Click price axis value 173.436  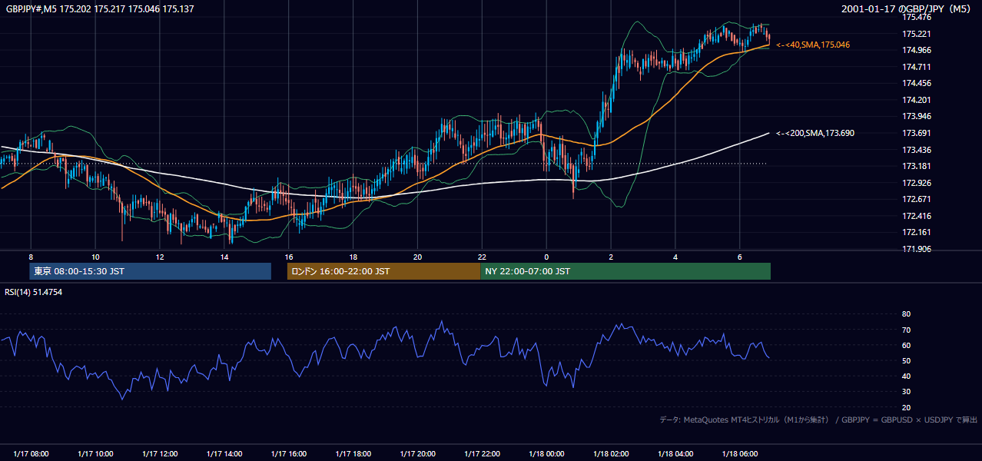(x=917, y=150)
